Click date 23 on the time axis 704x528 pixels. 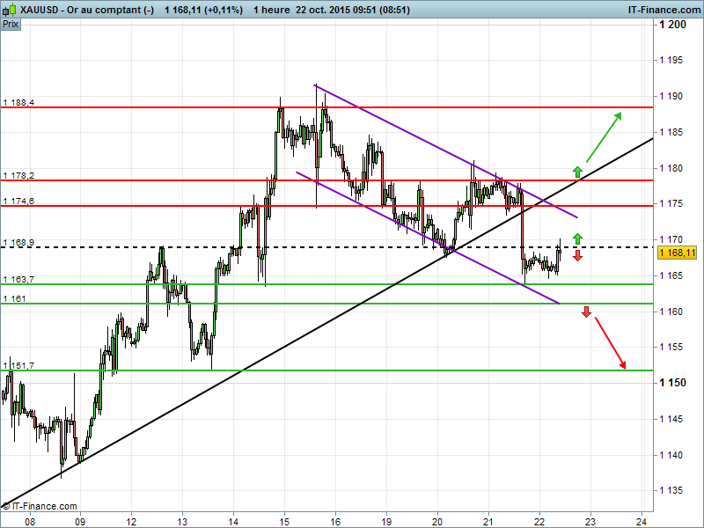pos(590,522)
